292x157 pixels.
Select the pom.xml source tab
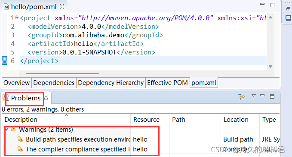[204, 83]
